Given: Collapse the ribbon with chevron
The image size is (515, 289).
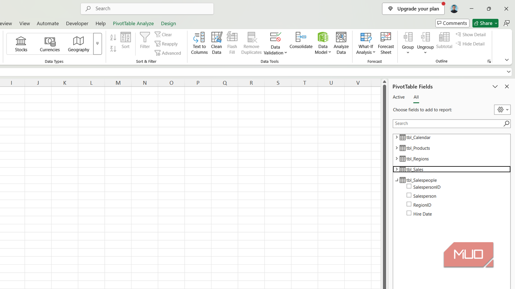Looking at the screenshot, I should [x=507, y=60].
